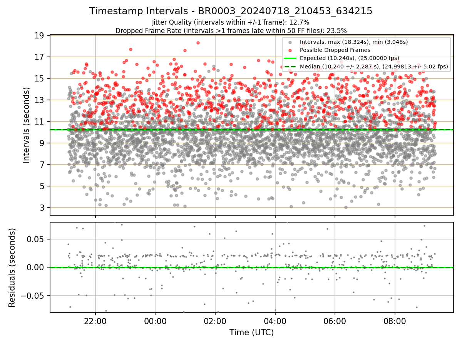The height and width of the screenshot is (346, 462).
Task: Click the legend entry 'Intervals, max (18.324s), min (3.048s)'
Action: pyautogui.click(x=354, y=42)
